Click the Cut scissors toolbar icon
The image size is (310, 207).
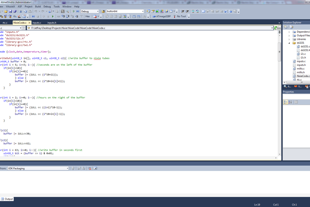[20, 11]
